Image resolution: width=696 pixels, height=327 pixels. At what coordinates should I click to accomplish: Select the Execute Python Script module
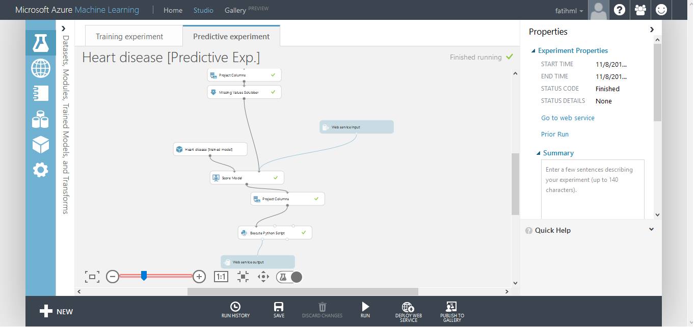pos(275,233)
